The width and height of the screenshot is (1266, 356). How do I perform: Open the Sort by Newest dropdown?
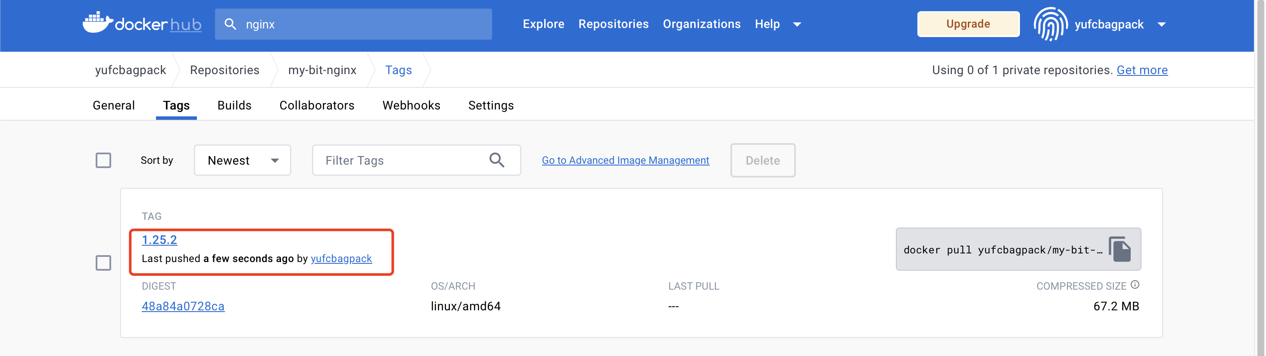242,160
